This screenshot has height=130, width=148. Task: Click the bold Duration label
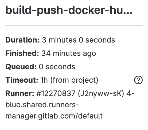pos(22,40)
